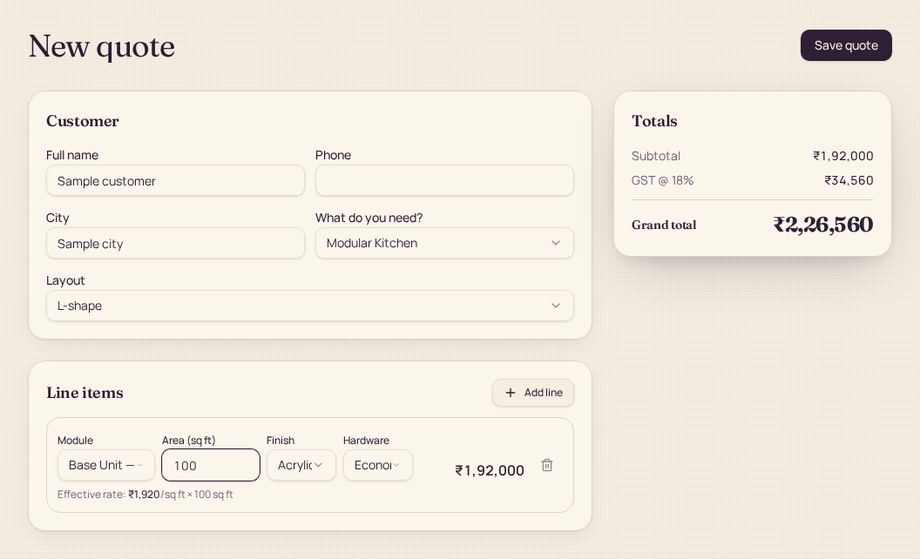Save the quote
Viewport: 920px width, 559px height.
tap(846, 45)
